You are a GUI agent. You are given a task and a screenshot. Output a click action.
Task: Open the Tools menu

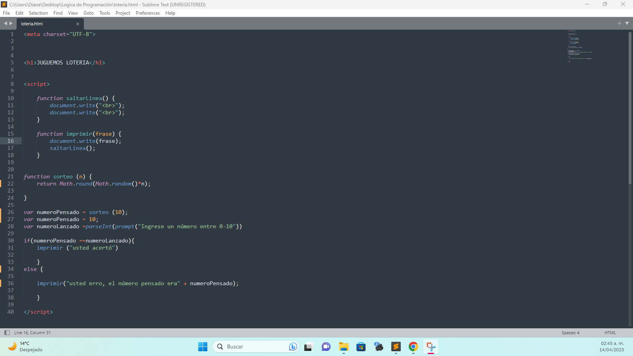click(x=104, y=13)
